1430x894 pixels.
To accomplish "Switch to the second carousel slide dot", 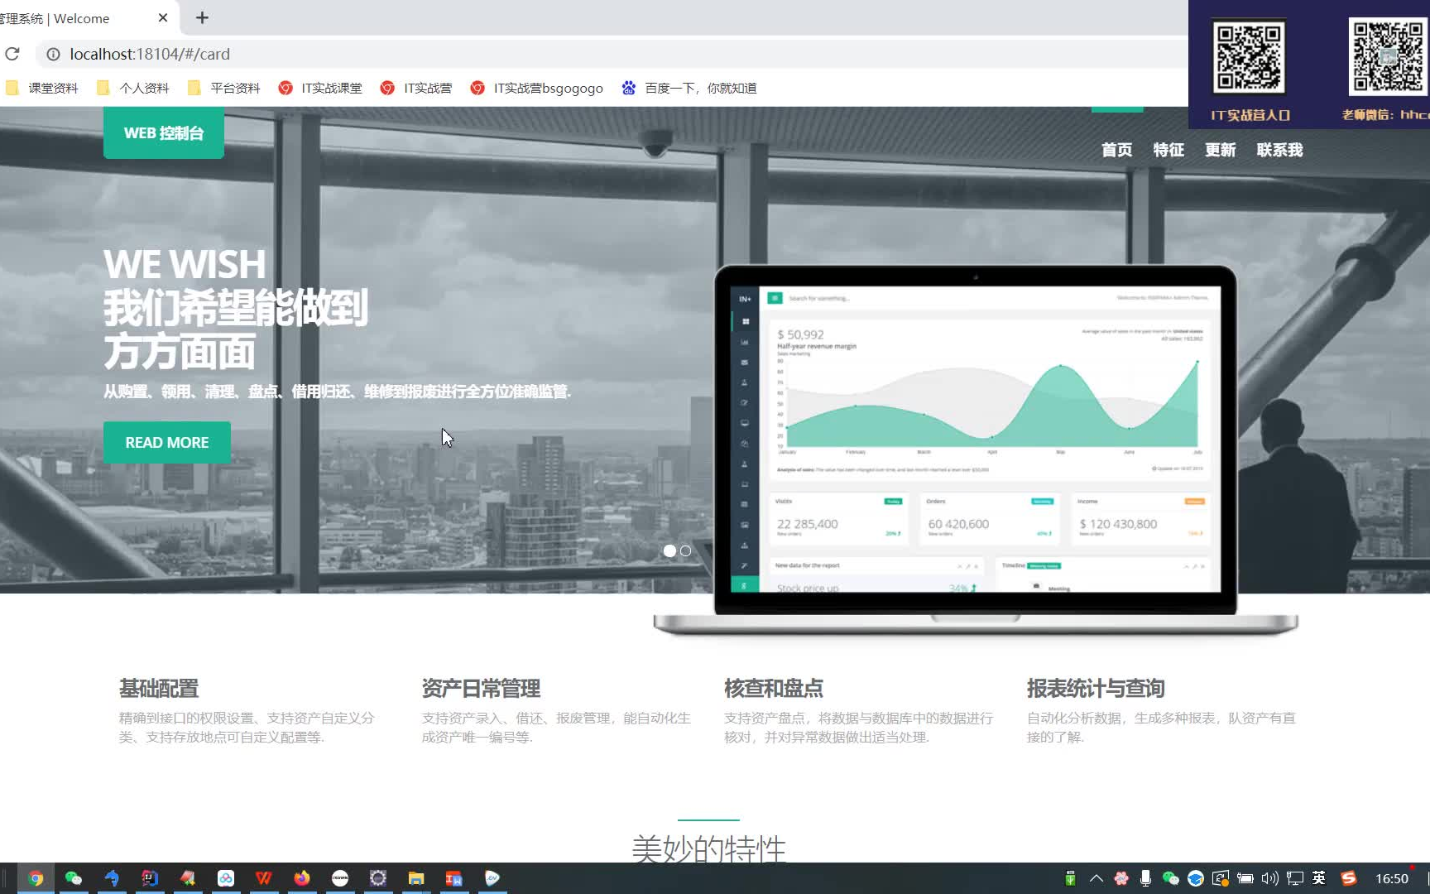I will pos(685,550).
